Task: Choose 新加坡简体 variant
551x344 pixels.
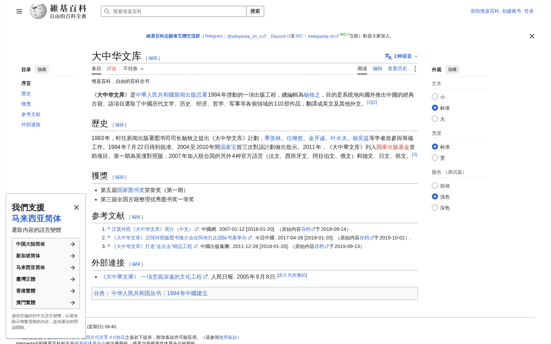Action: 46,256
